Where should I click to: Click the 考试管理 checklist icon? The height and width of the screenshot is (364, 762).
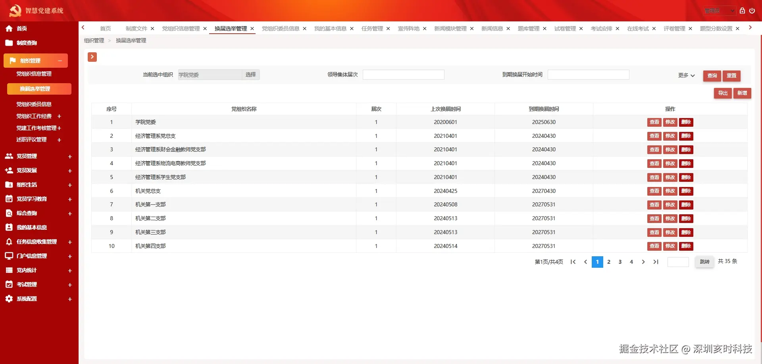click(9, 284)
